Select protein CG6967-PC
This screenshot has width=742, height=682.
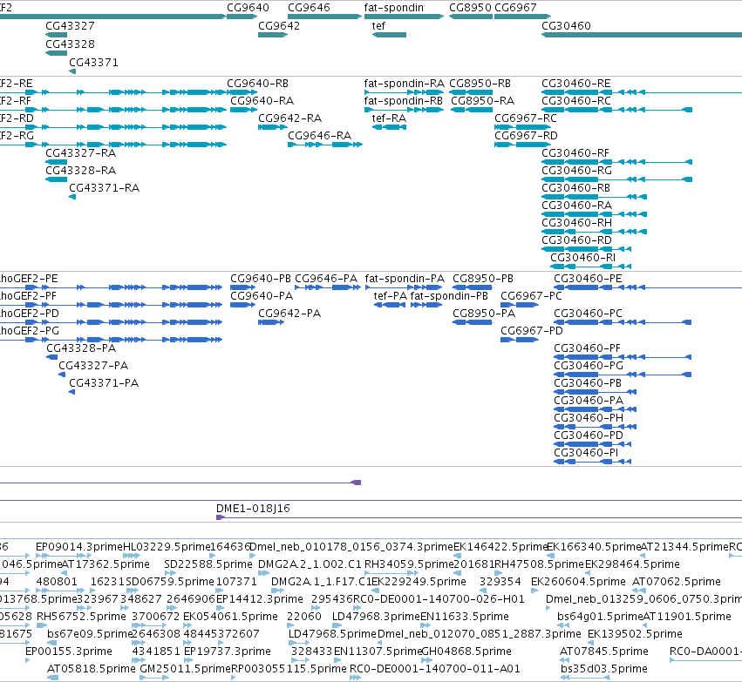tap(531, 296)
